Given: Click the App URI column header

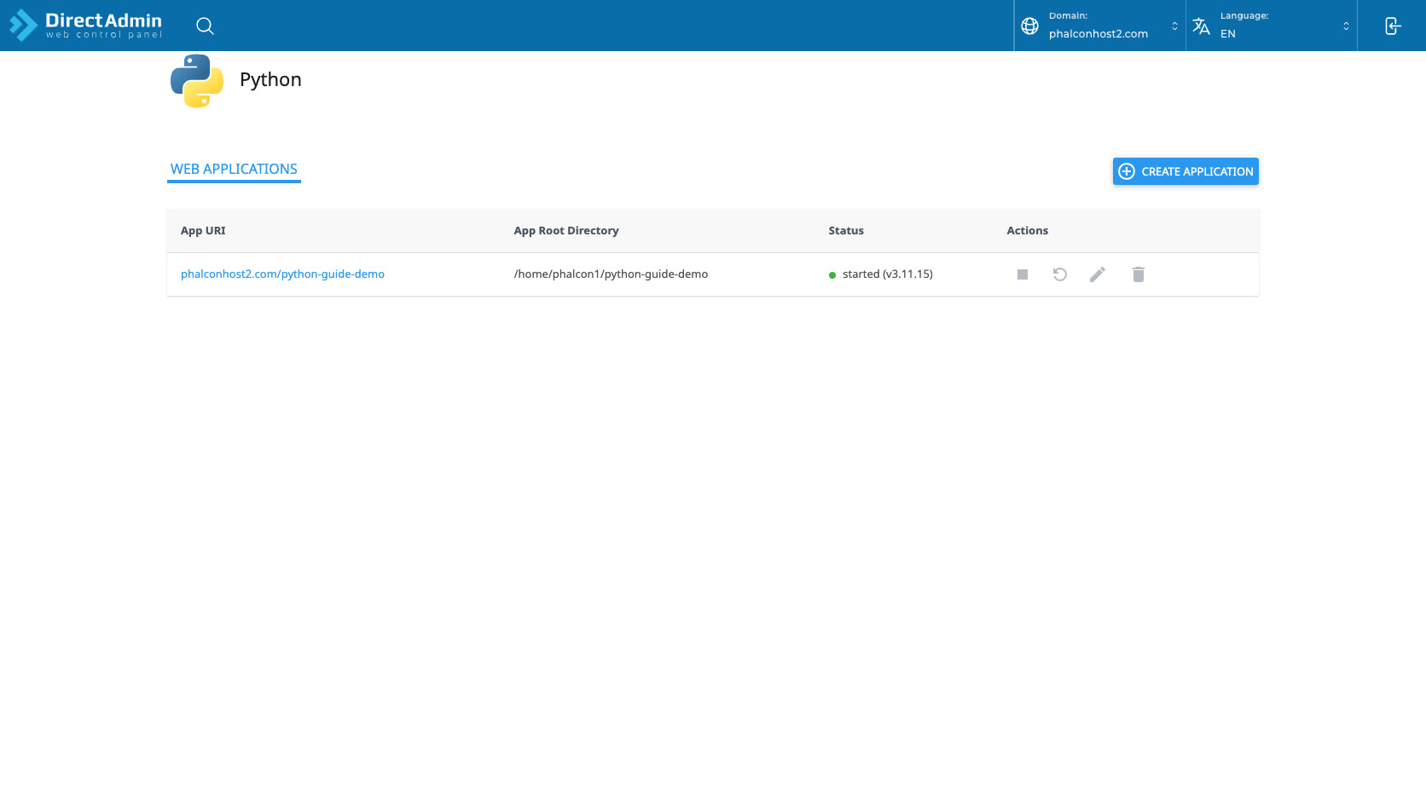Looking at the screenshot, I should tap(203, 230).
